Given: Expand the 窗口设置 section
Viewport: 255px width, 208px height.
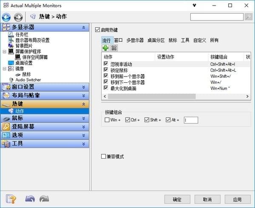Looking at the screenshot, I should [84, 87].
